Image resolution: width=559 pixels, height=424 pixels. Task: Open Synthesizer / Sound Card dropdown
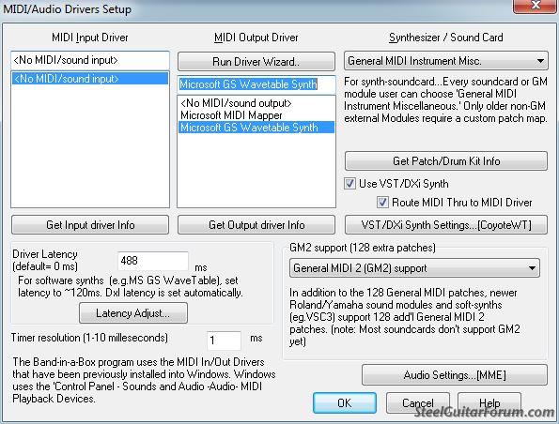[446, 61]
